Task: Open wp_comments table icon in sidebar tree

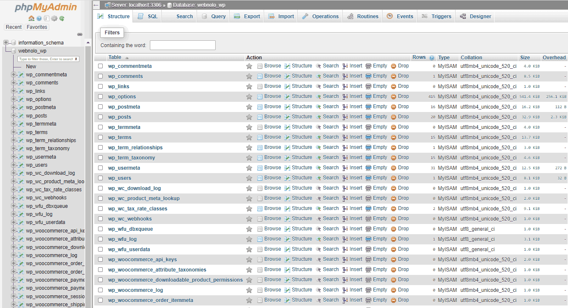Action: pos(21,83)
